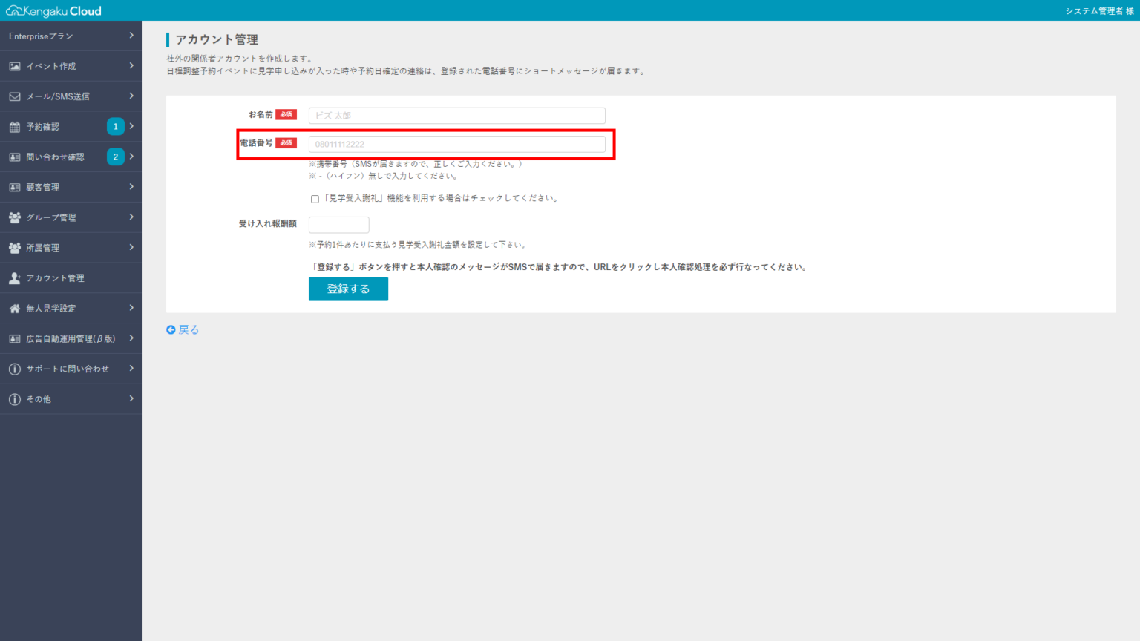Click the 戻る back link

click(x=182, y=329)
